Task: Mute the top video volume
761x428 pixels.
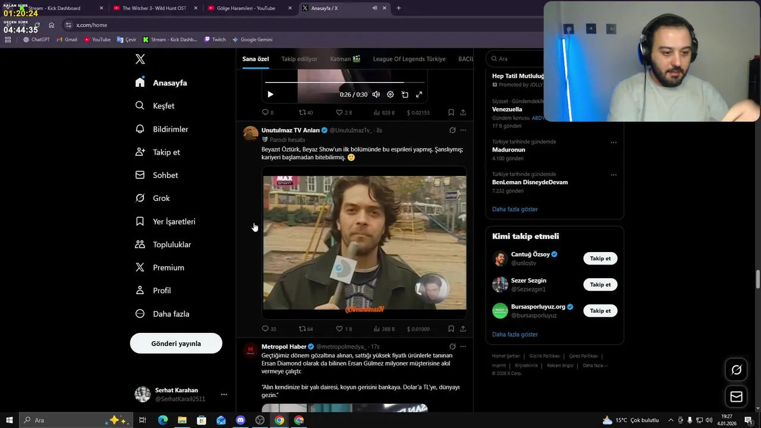Action: [x=376, y=95]
